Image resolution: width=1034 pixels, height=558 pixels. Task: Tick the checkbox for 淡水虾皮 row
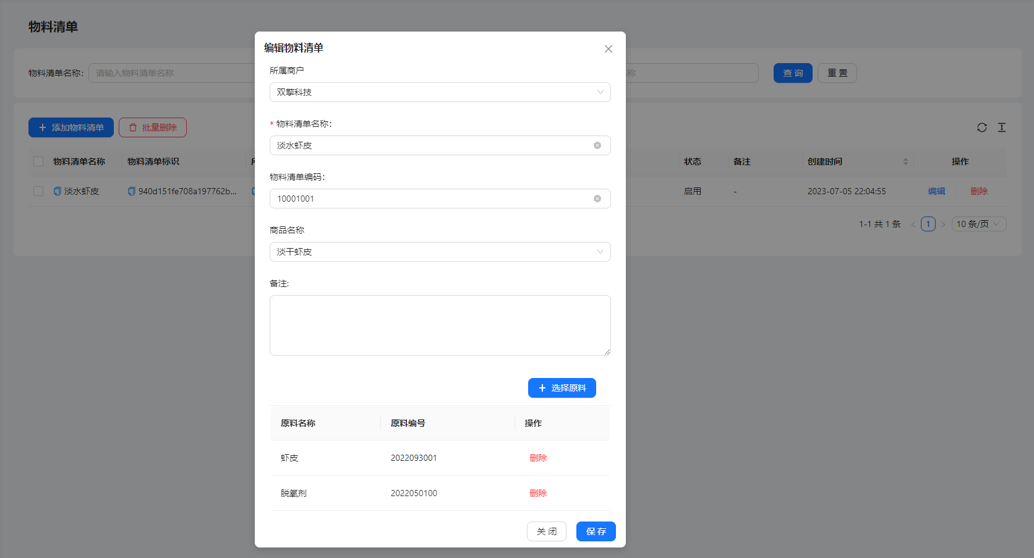(38, 191)
